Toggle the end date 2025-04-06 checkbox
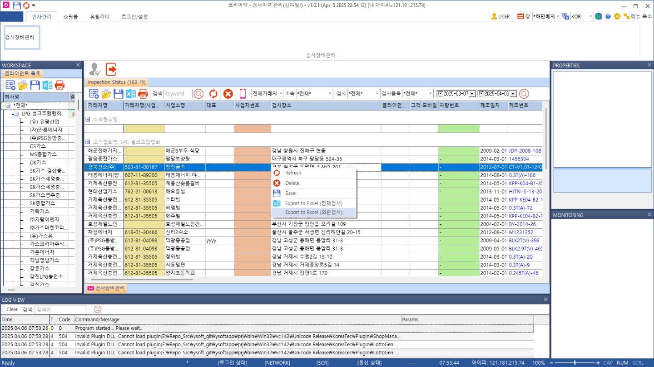Viewport: 654px width, 367px height. point(481,94)
